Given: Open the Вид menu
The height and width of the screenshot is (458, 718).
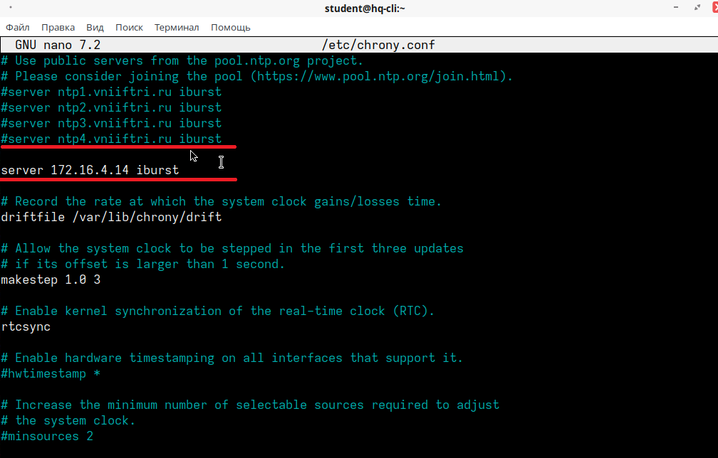Looking at the screenshot, I should (x=95, y=27).
